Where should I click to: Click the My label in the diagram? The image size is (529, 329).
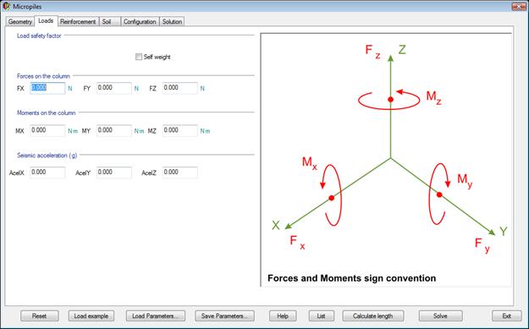point(465,180)
